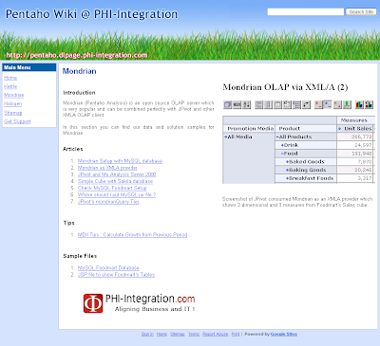This screenshot has height=346, width=380.
Task: Click the Search Site button
Action: click(361, 11)
